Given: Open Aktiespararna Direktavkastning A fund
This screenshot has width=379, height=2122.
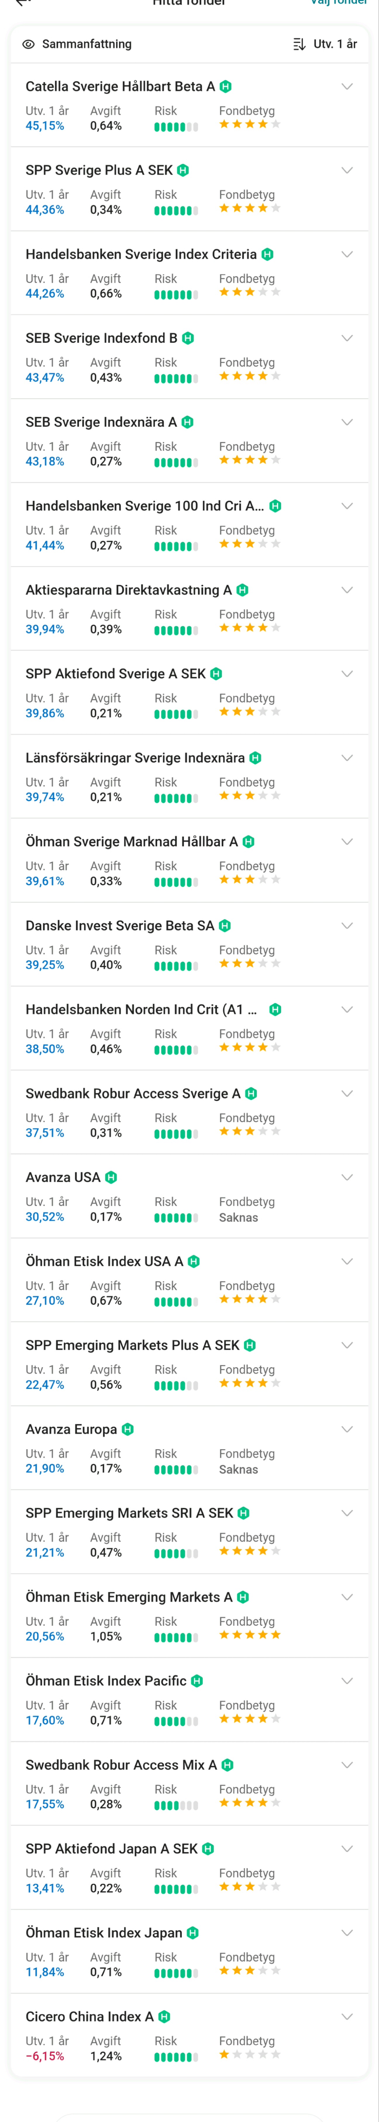Looking at the screenshot, I should [128, 590].
